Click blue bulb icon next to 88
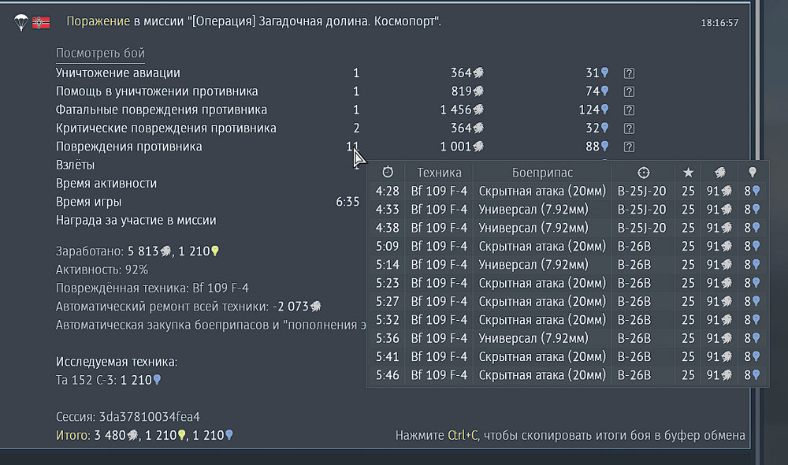The height and width of the screenshot is (465, 788). click(x=604, y=147)
